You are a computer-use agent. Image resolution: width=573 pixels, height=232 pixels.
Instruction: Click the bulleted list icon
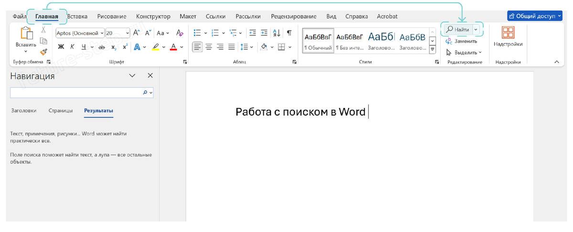pos(197,33)
